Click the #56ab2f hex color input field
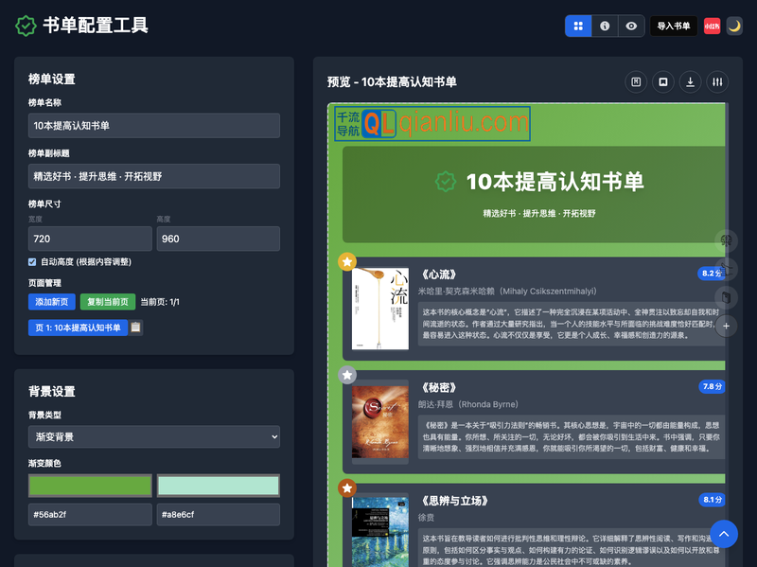Image resolution: width=757 pixels, height=567 pixels. pos(90,514)
